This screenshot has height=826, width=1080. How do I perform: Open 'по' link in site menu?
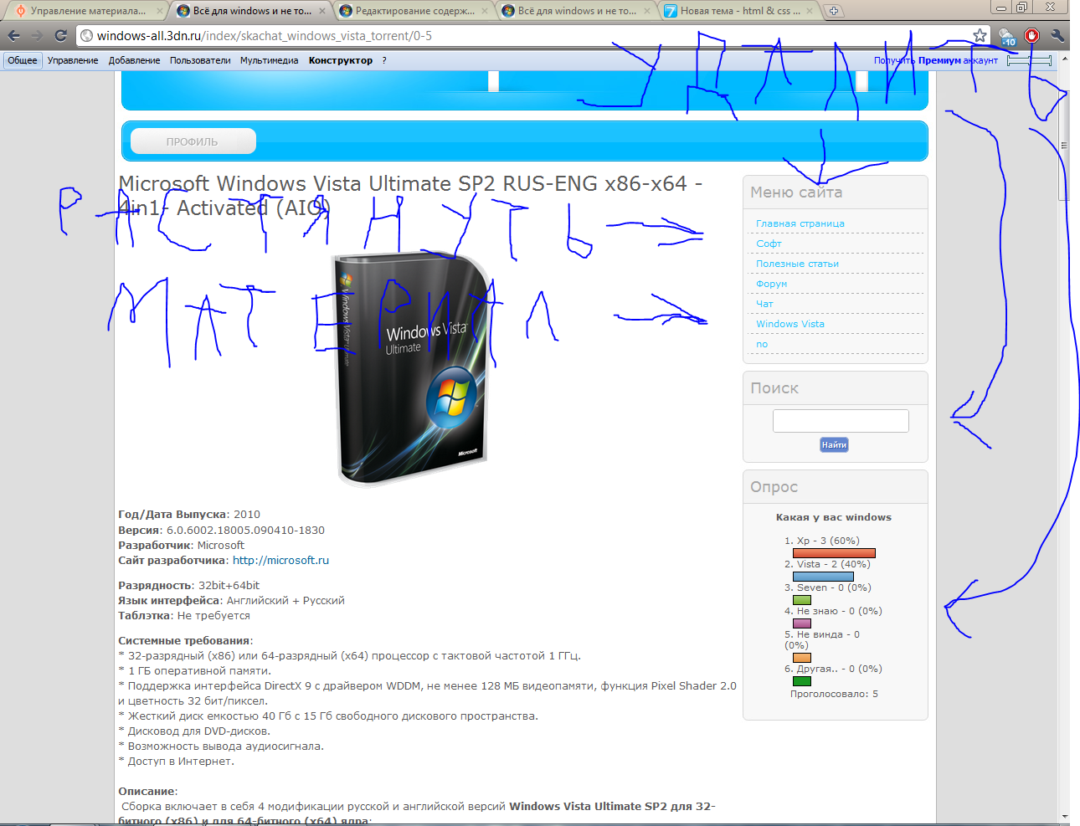762,344
